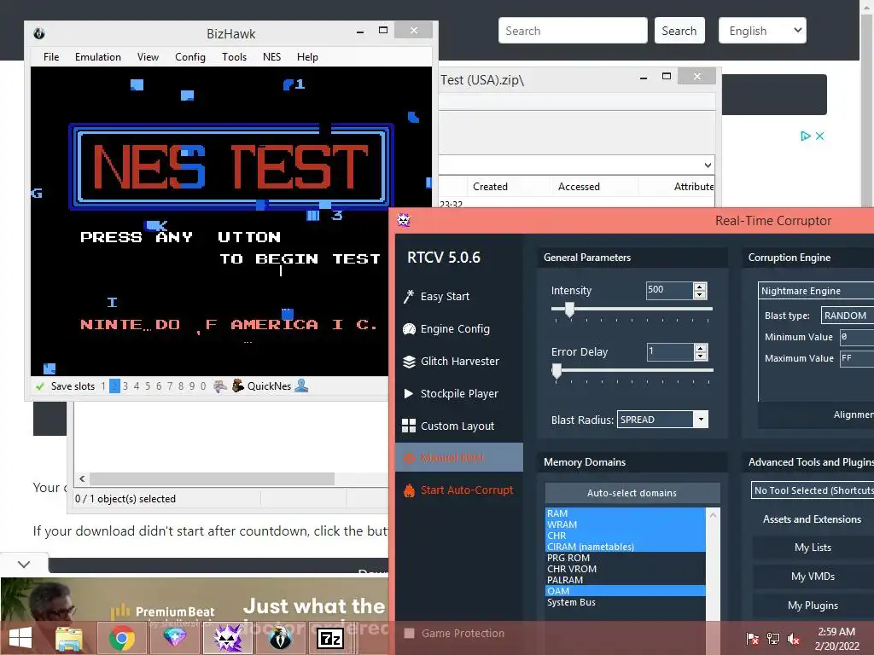The width and height of the screenshot is (874, 655).
Task: Select PALRAM memory domain
Action: [x=625, y=580]
